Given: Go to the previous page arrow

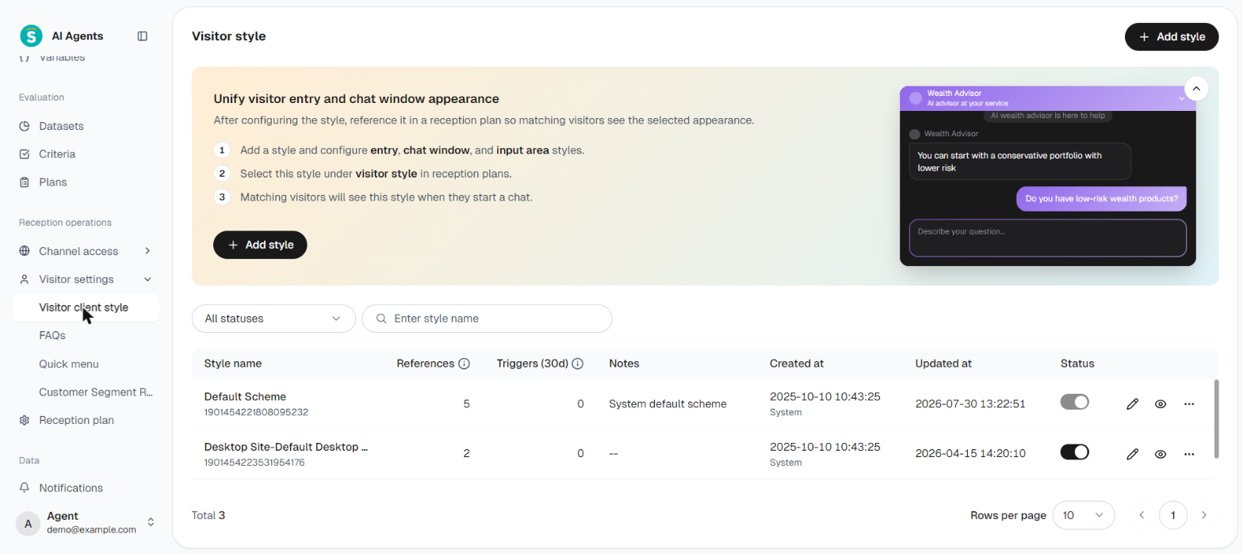Looking at the screenshot, I should click(1142, 515).
